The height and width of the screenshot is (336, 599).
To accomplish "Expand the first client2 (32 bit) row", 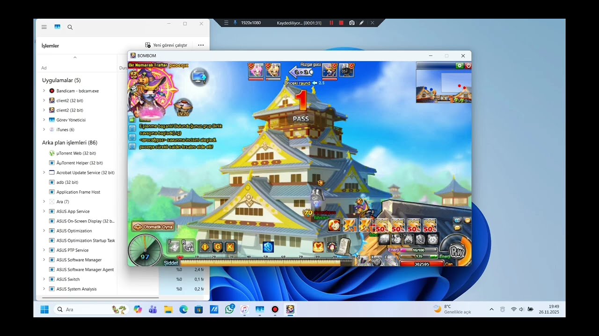I will point(44,100).
